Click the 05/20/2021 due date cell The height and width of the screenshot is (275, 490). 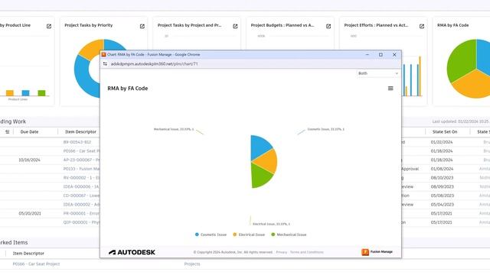29,214
